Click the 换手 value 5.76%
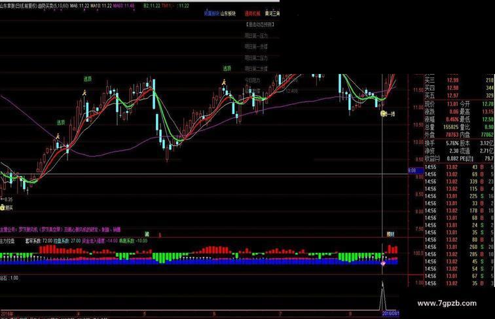Image resolution: width=495 pixels, height=319 pixels. pyautogui.click(x=452, y=143)
